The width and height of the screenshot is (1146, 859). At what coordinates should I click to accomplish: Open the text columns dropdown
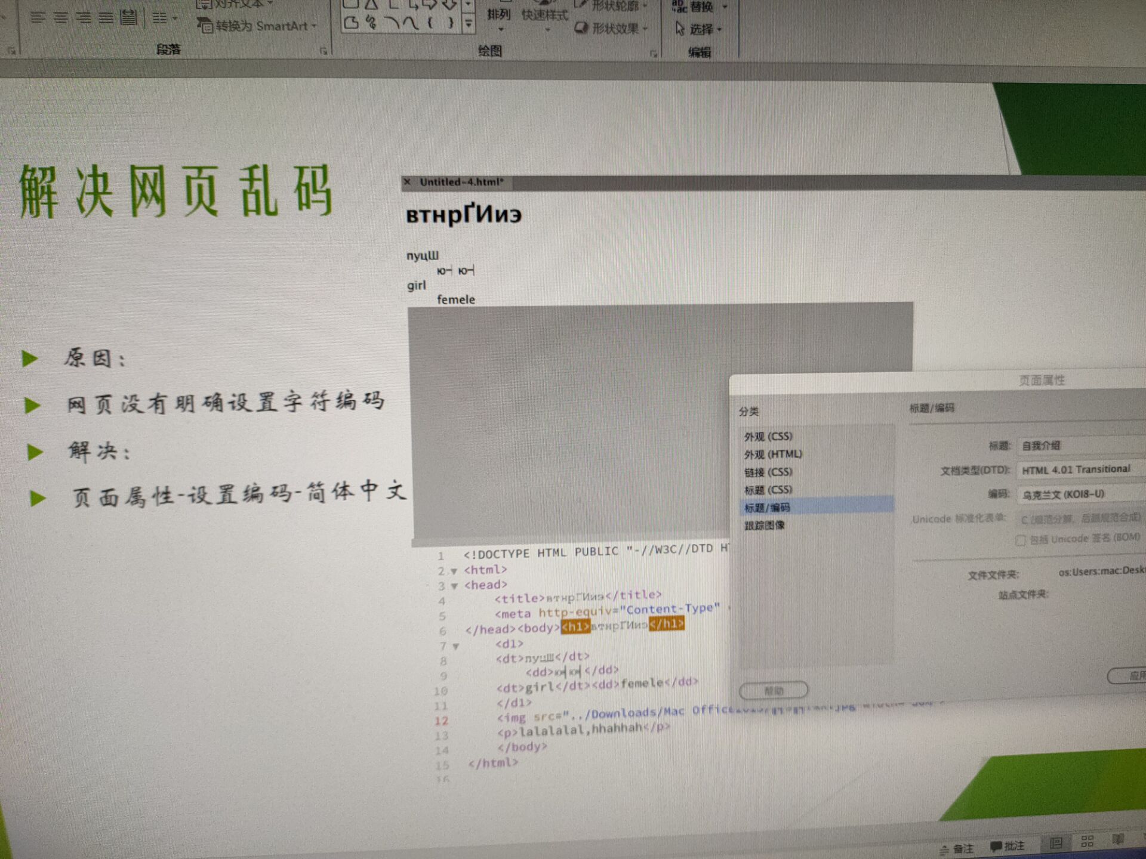click(x=164, y=18)
